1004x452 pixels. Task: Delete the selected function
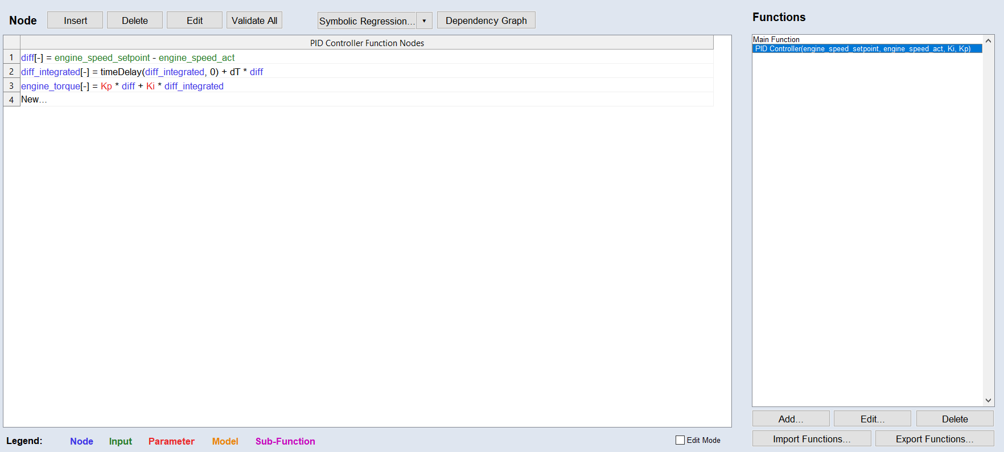pos(954,419)
